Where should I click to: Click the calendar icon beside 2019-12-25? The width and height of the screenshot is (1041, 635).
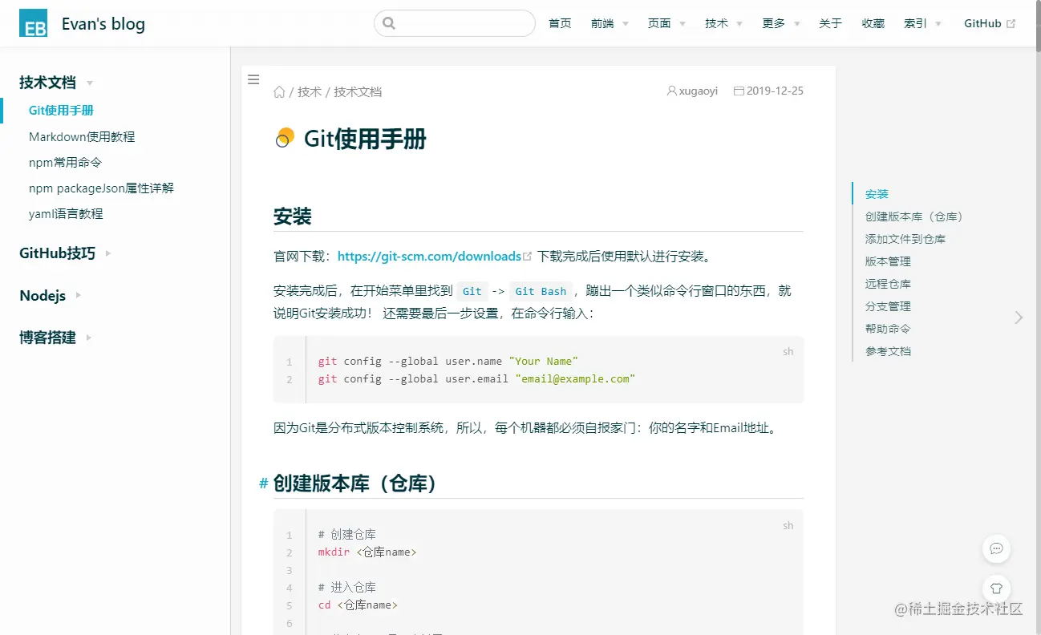[x=739, y=91]
